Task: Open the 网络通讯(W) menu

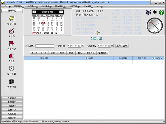Action: [60, 7]
